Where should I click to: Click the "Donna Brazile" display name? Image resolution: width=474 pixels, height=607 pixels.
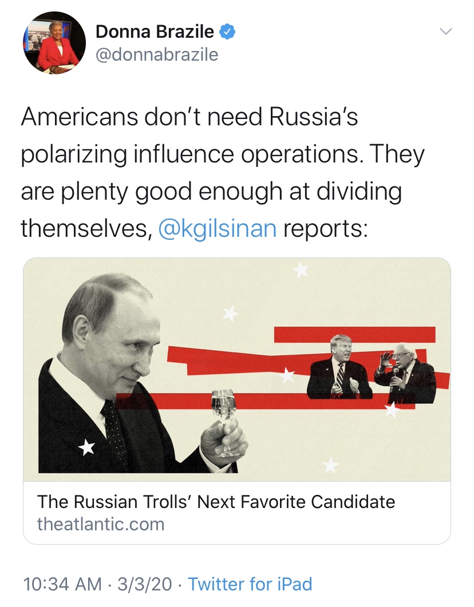[155, 32]
